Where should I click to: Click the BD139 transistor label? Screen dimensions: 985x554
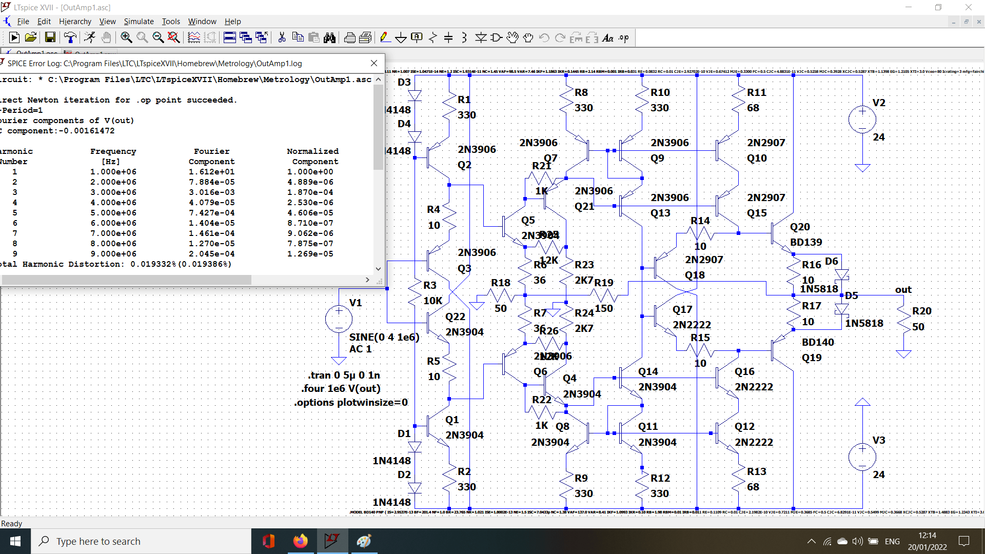click(x=806, y=242)
